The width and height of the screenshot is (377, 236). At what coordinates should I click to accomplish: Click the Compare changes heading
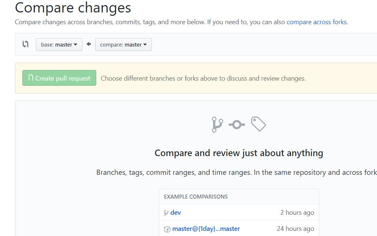(73, 7)
